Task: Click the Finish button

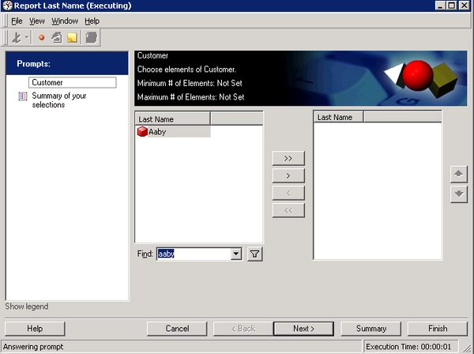Action: (438, 329)
